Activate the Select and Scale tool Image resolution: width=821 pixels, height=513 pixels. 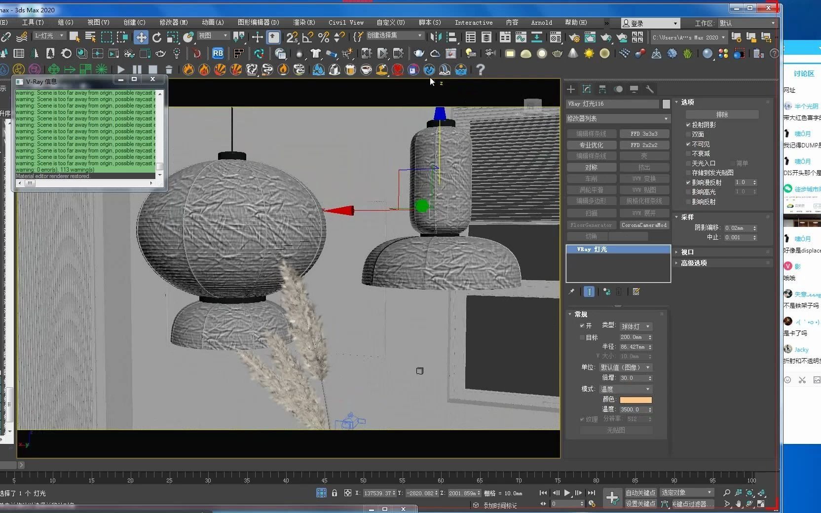coord(172,37)
